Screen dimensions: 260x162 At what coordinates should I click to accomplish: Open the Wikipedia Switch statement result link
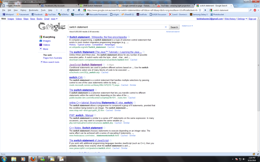pyautogui.click(x=98, y=37)
